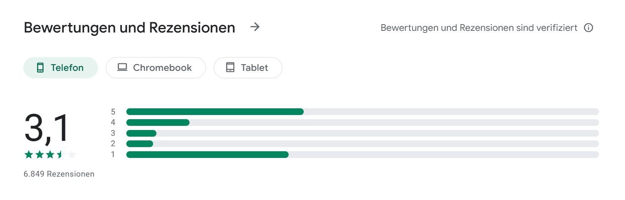Open the Bewertungen und Rezensionen heading
The width and height of the screenshot is (625, 200).
pyautogui.click(x=129, y=27)
